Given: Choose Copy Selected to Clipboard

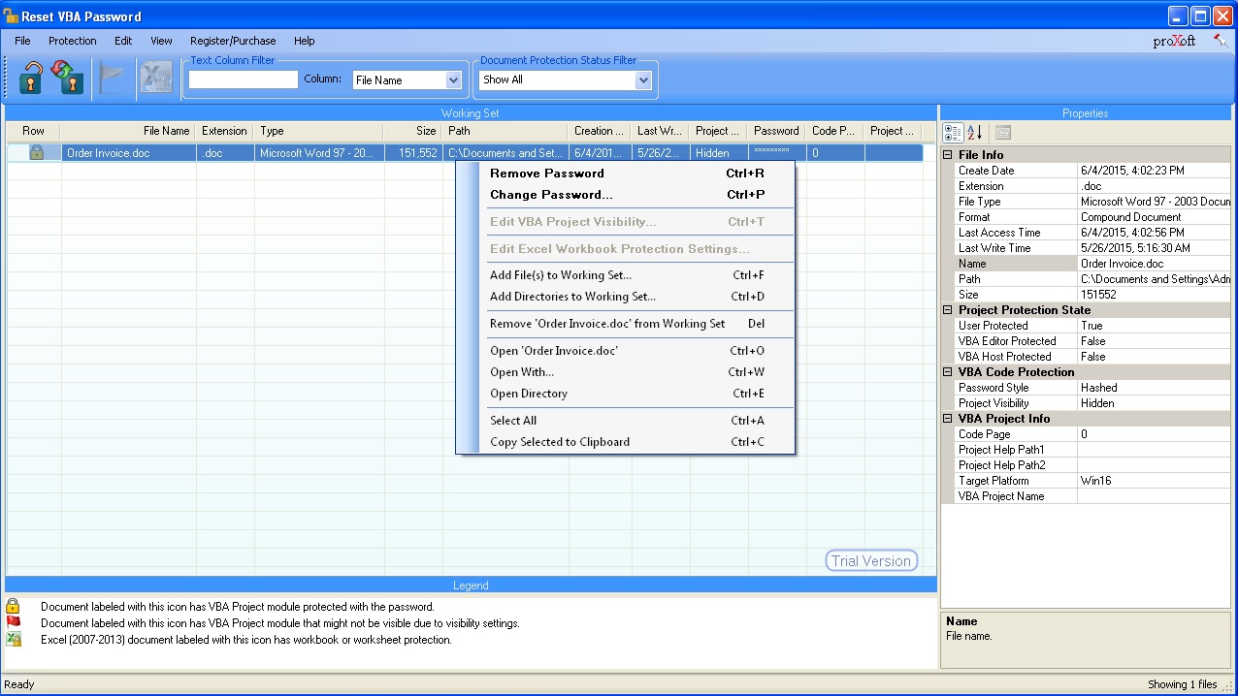Looking at the screenshot, I should [627, 442].
